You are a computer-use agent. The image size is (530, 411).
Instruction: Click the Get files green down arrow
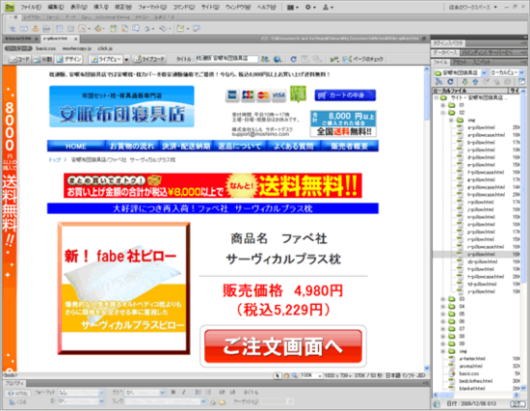coord(465,82)
